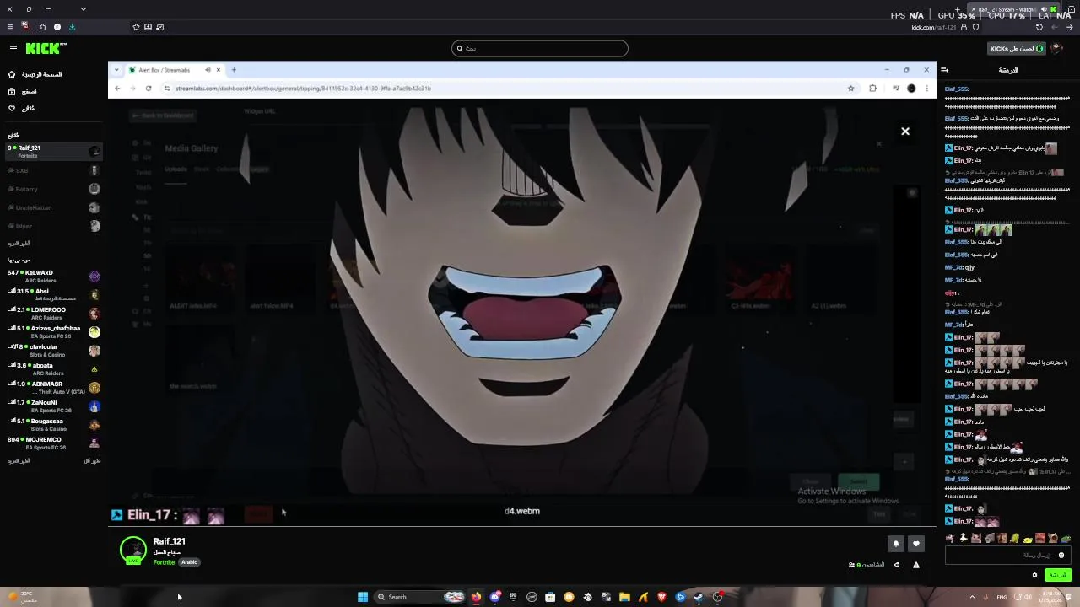The width and height of the screenshot is (1080, 607).
Task: Open File Explorer from the taskbar
Action: (624, 597)
